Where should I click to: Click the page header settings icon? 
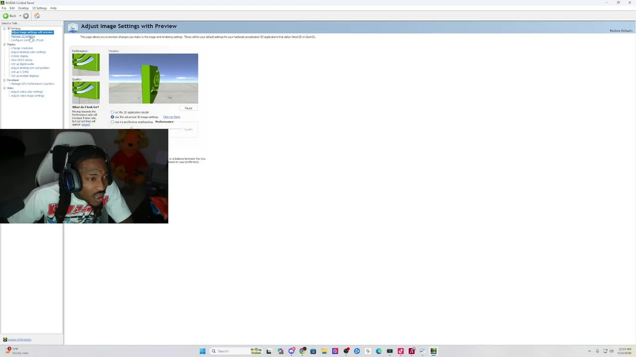tap(73, 28)
